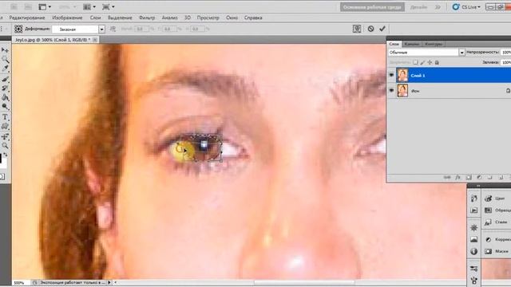Open the Изображение menu
Viewport: 511px width, 287px height.
pyautogui.click(x=67, y=18)
